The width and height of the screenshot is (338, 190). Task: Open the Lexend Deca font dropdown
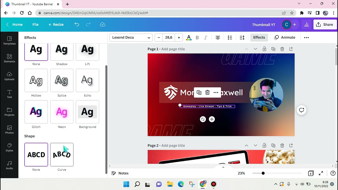(x=131, y=37)
